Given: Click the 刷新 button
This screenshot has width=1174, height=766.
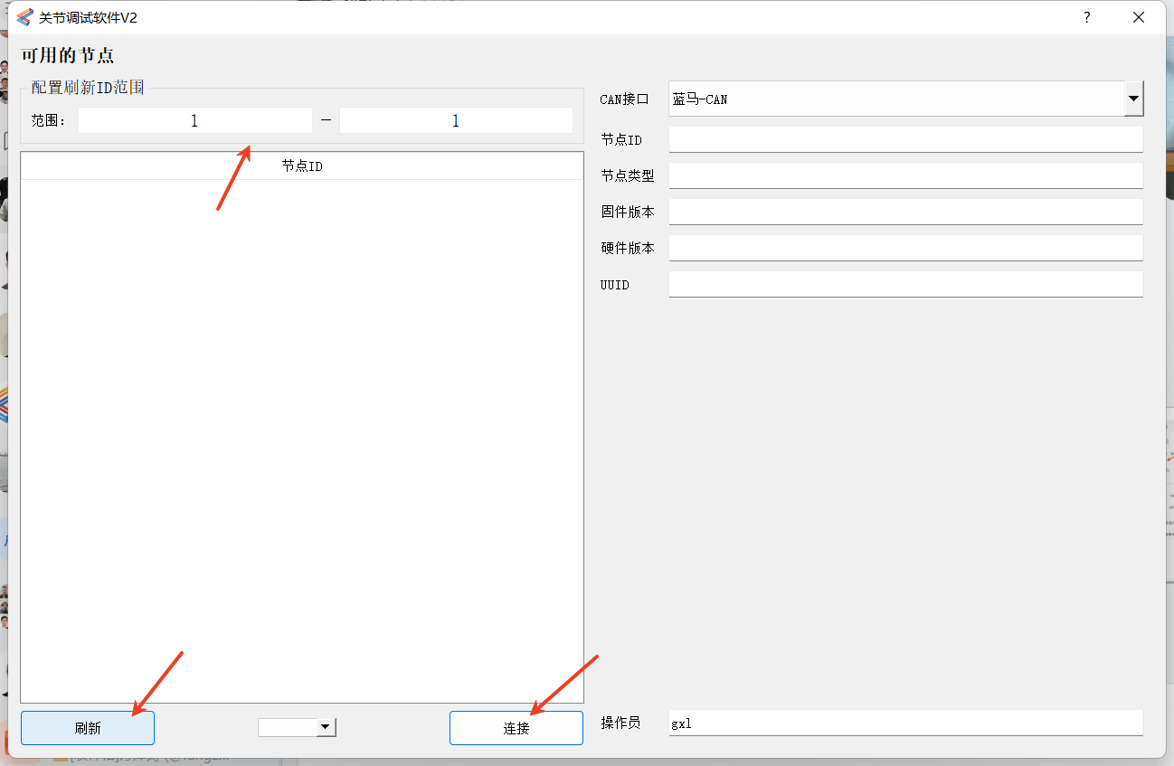Looking at the screenshot, I should click(x=88, y=728).
